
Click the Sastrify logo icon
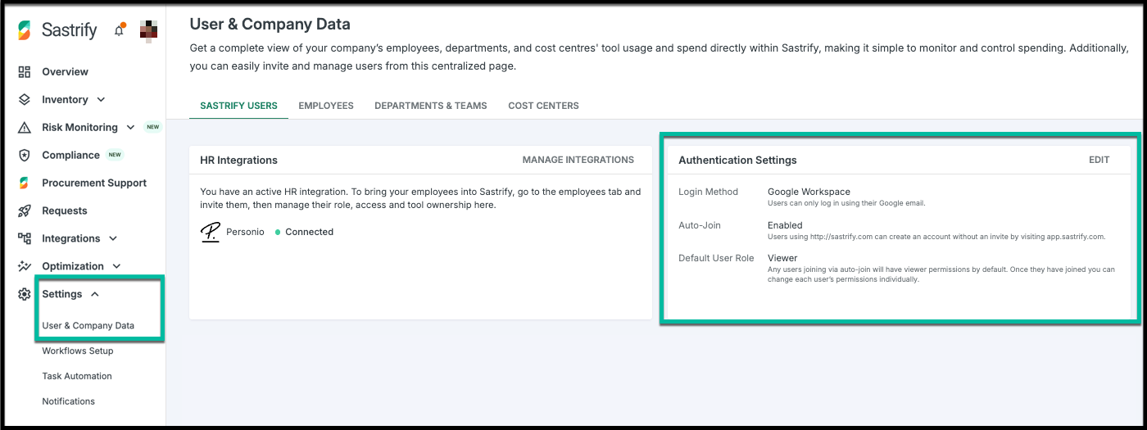coord(25,30)
